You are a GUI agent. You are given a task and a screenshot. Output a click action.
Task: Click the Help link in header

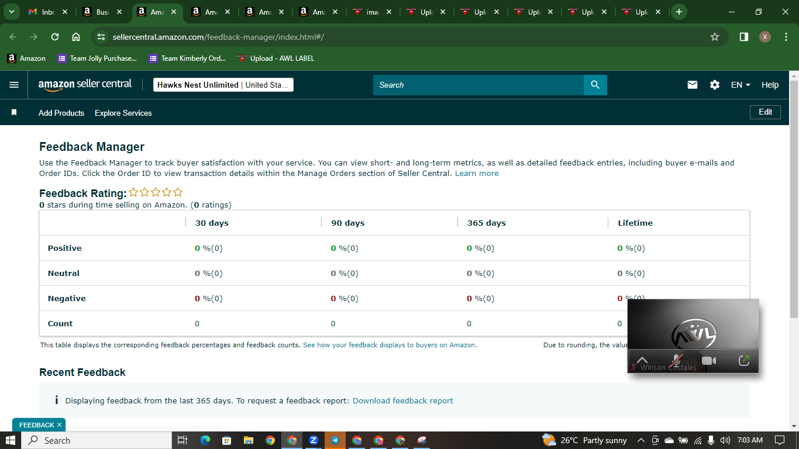tap(770, 85)
